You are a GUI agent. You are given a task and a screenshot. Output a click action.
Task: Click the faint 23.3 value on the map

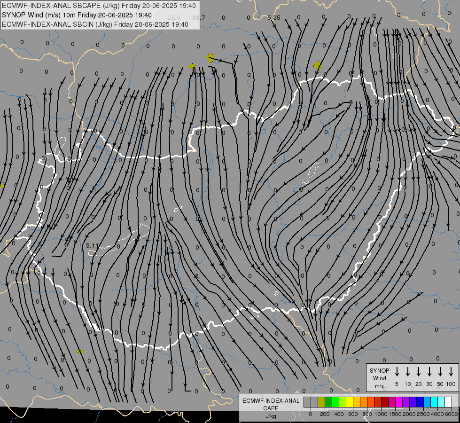[x=174, y=18]
